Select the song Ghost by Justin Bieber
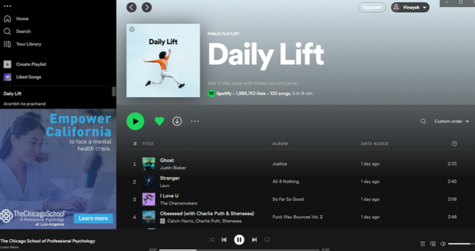Viewport: 475px width, 251px height. [167, 161]
